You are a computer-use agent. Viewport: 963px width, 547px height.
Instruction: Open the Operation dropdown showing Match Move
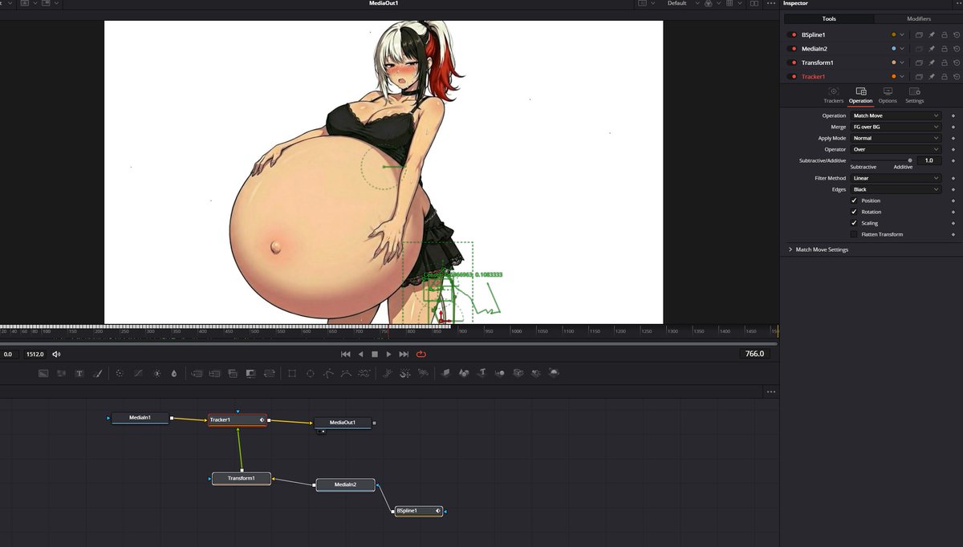point(896,115)
